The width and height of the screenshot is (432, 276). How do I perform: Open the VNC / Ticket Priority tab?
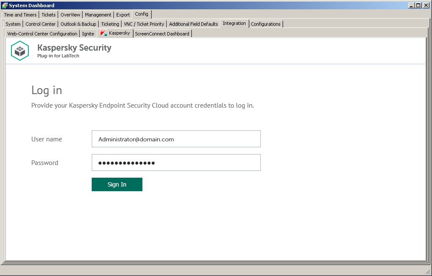(145, 24)
